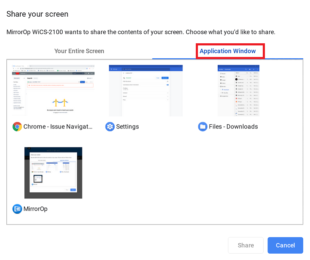The width and height of the screenshot is (310, 260).
Task: Click the blue toggle inside Settings preview
Action: click(x=167, y=85)
